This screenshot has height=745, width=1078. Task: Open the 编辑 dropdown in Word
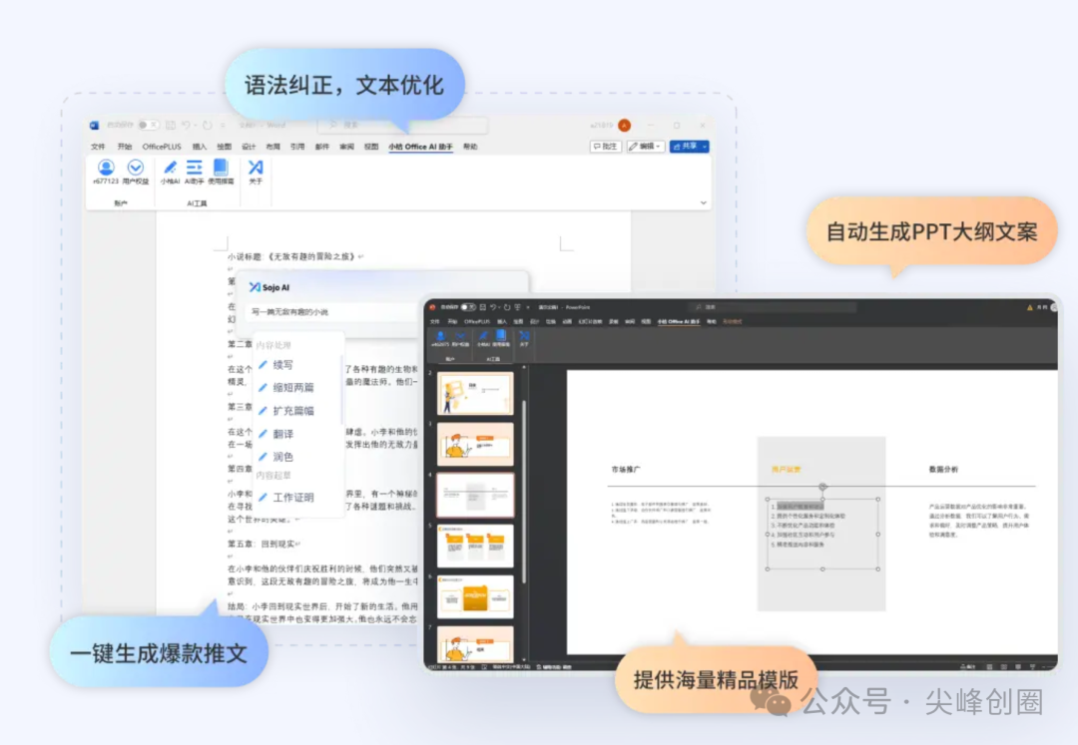click(645, 147)
